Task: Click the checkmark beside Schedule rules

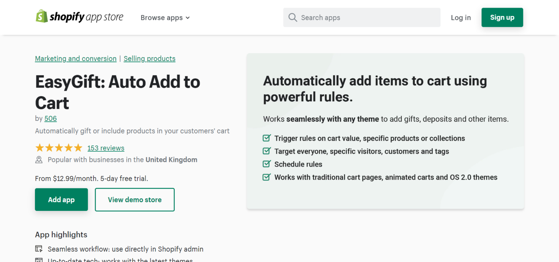Action: click(x=266, y=164)
